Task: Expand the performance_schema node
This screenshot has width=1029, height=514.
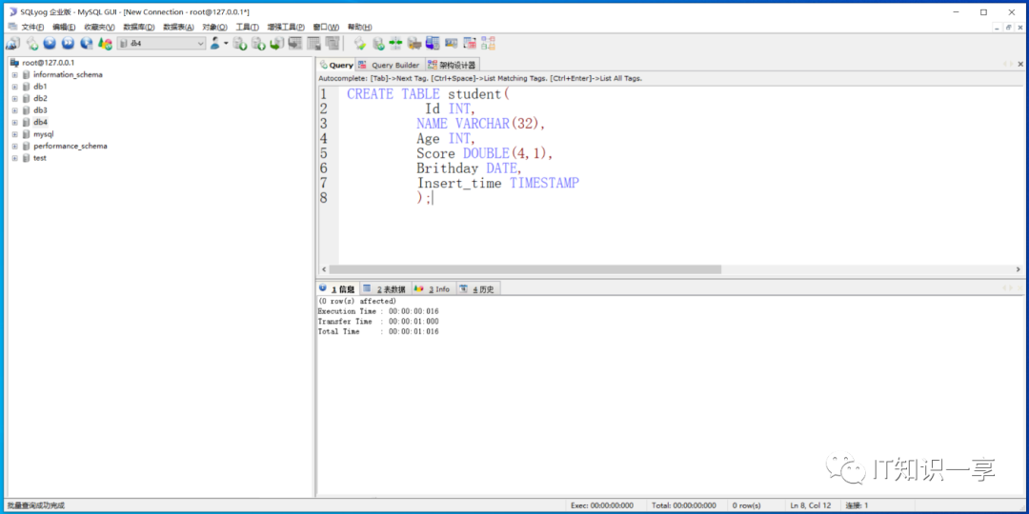Action: [x=14, y=147]
